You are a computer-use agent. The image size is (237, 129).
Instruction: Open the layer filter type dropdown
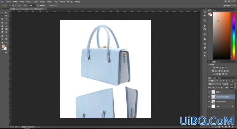click(x=213, y=81)
